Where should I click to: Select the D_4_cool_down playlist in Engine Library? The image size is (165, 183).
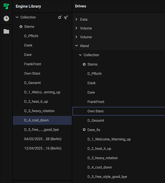[42, 120]
